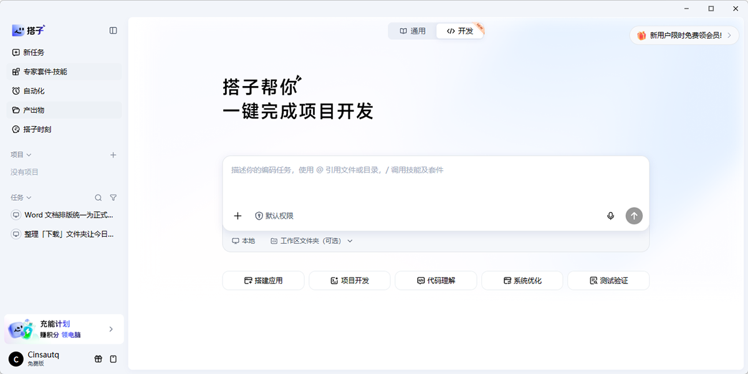Add a new project with the plus icon

[x=113, y=155]
